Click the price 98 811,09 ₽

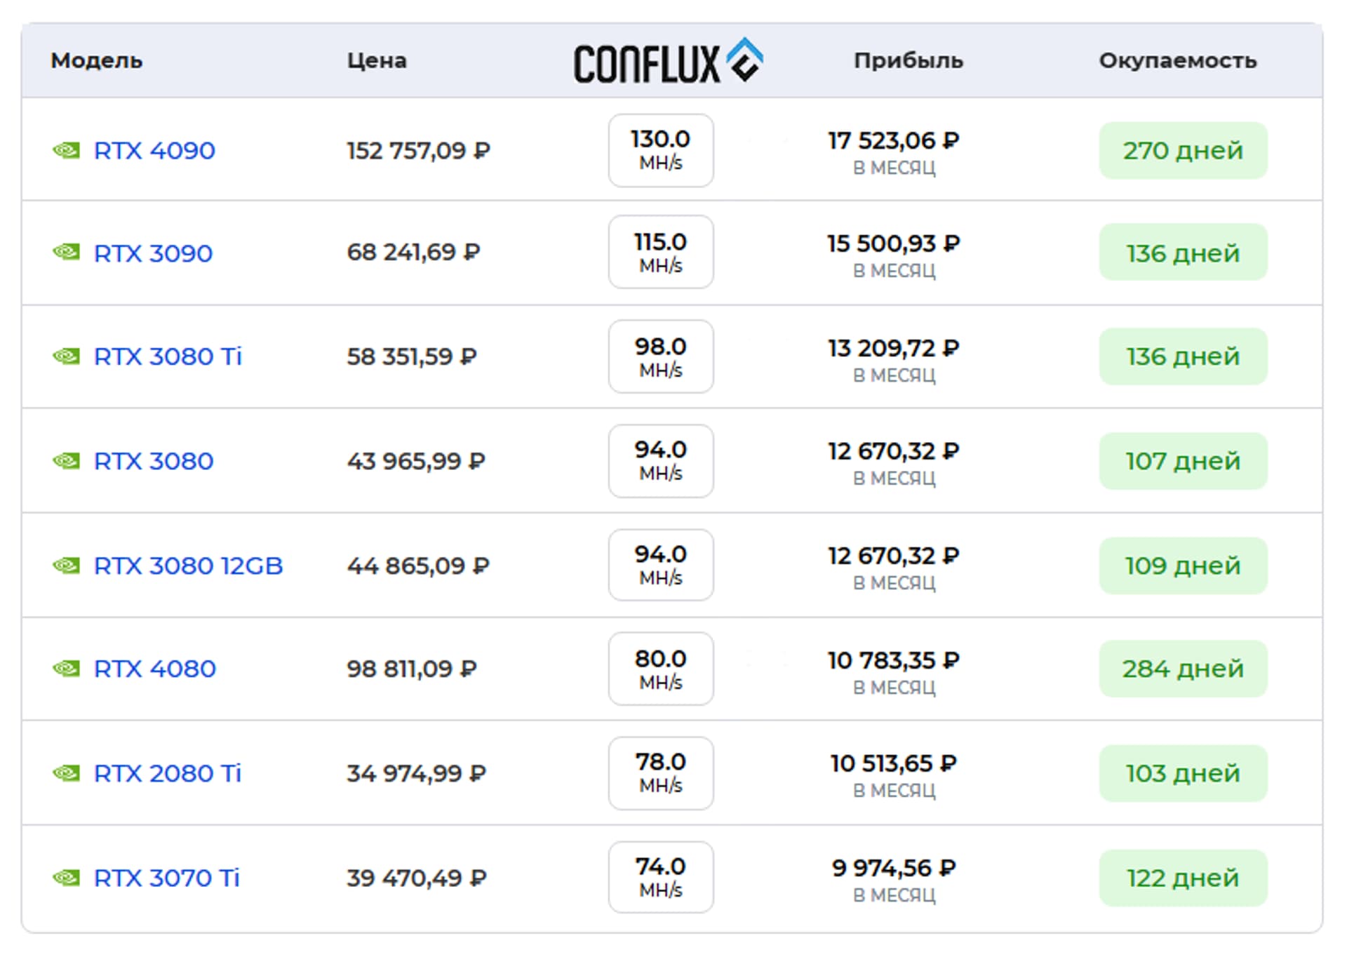click(412, 669)
